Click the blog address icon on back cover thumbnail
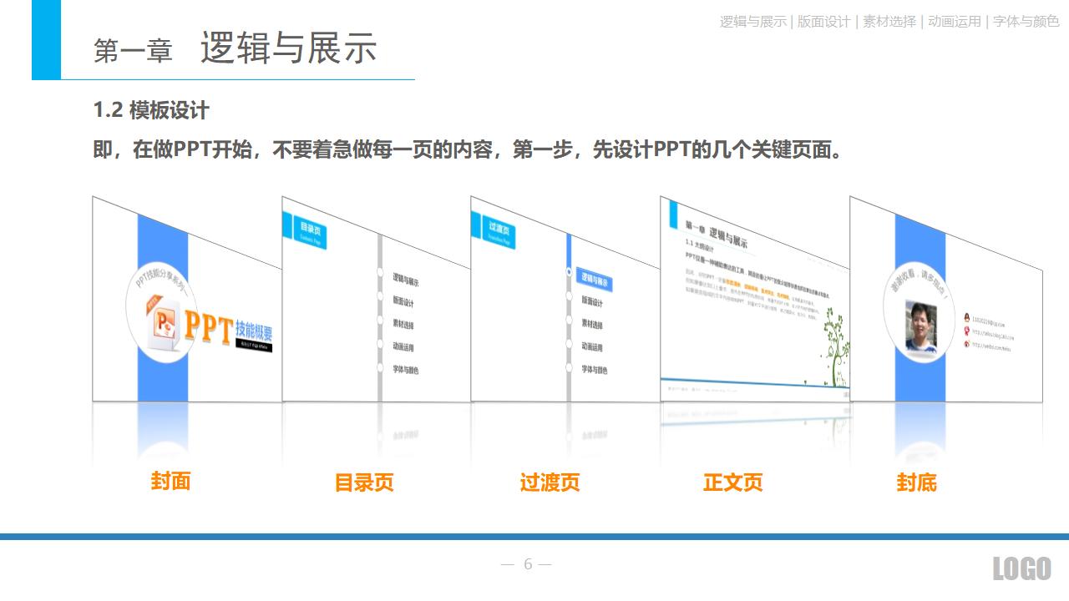Screen dimensions: 1069x601 [967, 331]
